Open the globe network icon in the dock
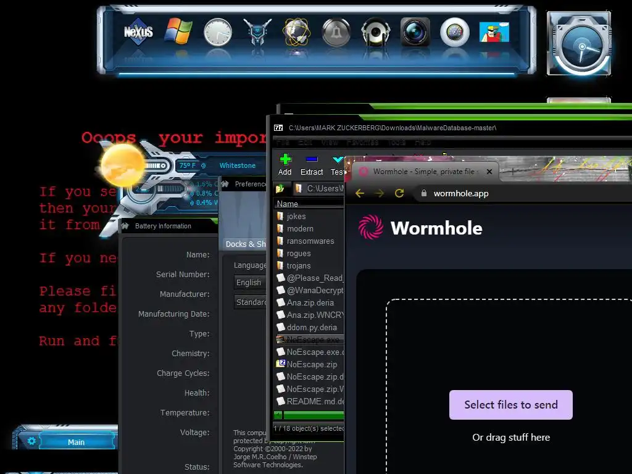The width and height of the screenshot is (632, 474). click(297, 32)
